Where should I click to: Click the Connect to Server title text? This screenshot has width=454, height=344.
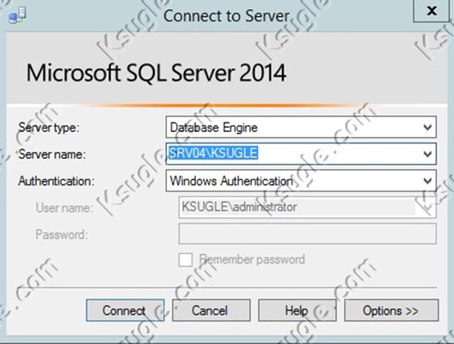click(x=226, y=16)
